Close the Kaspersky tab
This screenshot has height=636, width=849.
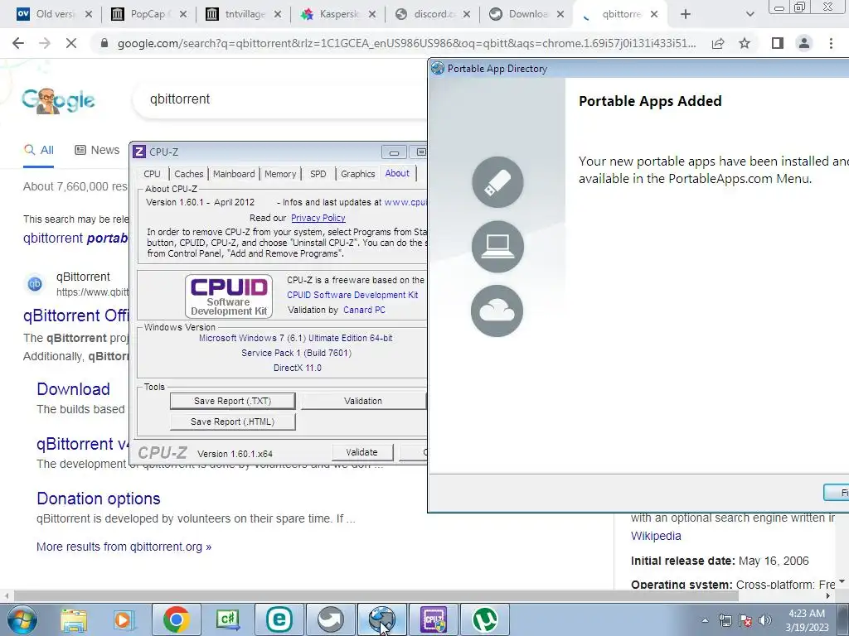372,14
